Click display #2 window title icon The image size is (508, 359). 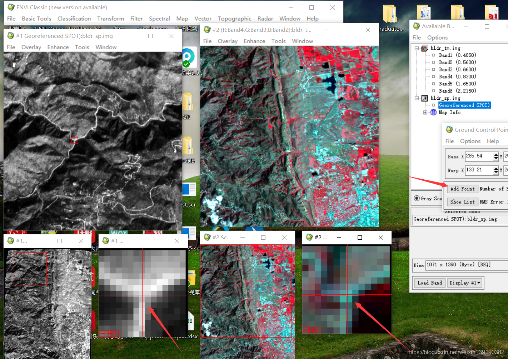(x=207, y=30)
